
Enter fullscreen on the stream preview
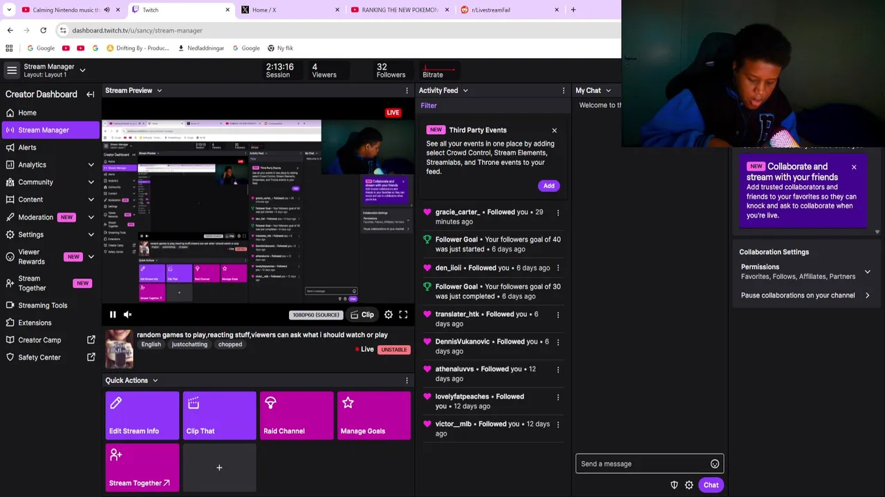click(403, 315)
